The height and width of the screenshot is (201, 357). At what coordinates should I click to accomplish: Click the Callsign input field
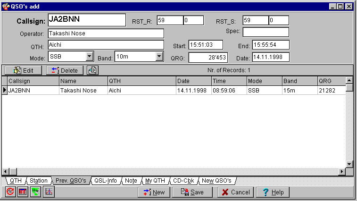(86, 20)
